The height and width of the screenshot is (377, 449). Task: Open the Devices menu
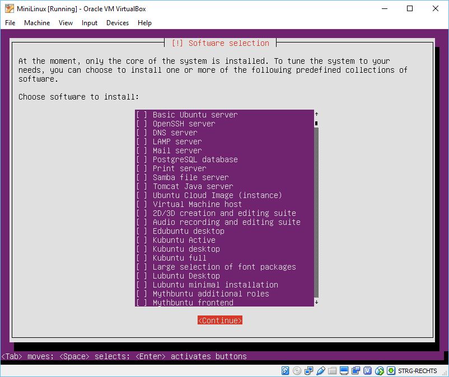click(117, 23)
